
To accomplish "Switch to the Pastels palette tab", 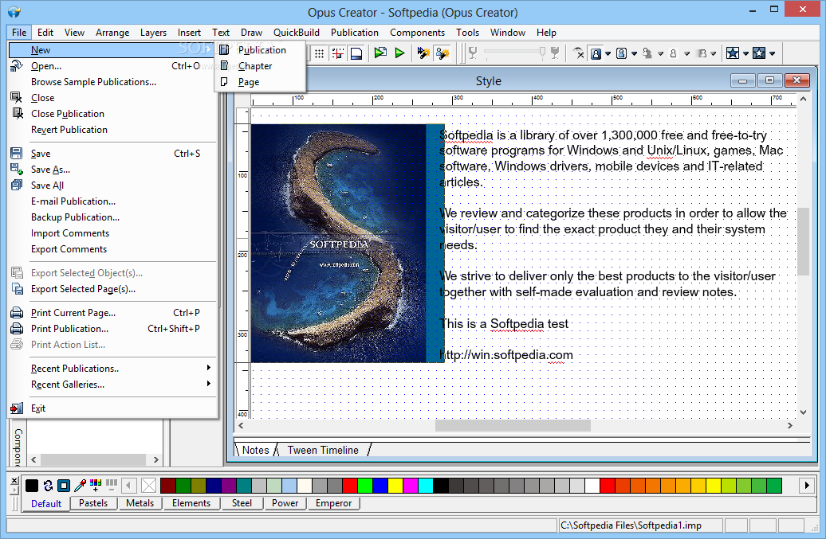I will coord(93,503).
